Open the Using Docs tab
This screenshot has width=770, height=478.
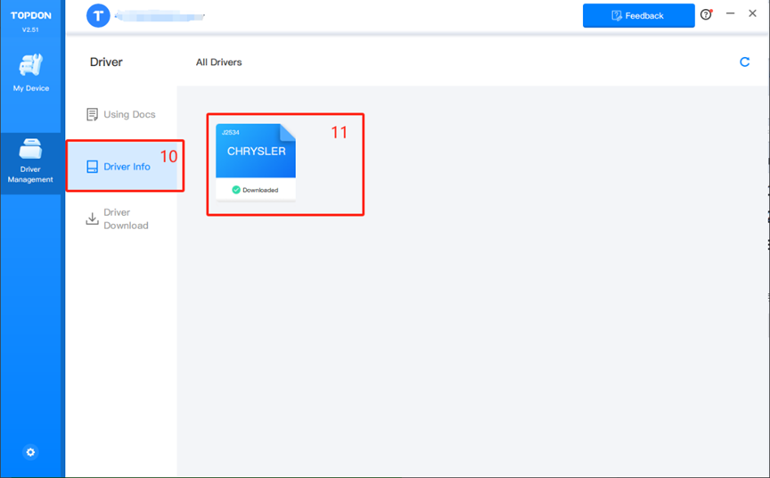pos(121,114)
